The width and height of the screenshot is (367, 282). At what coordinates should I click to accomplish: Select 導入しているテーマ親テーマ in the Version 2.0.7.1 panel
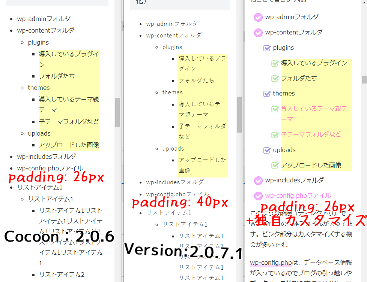pyautogui.click(x=203, y=109)
